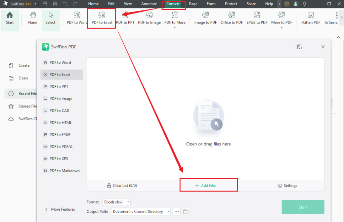
Task: Click PDF to Excel ribbon tool
Action: click(x=102, y=18)
